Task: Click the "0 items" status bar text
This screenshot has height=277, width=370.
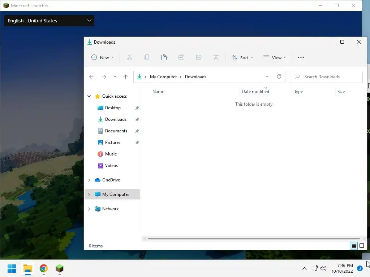Action: (95, 246)
